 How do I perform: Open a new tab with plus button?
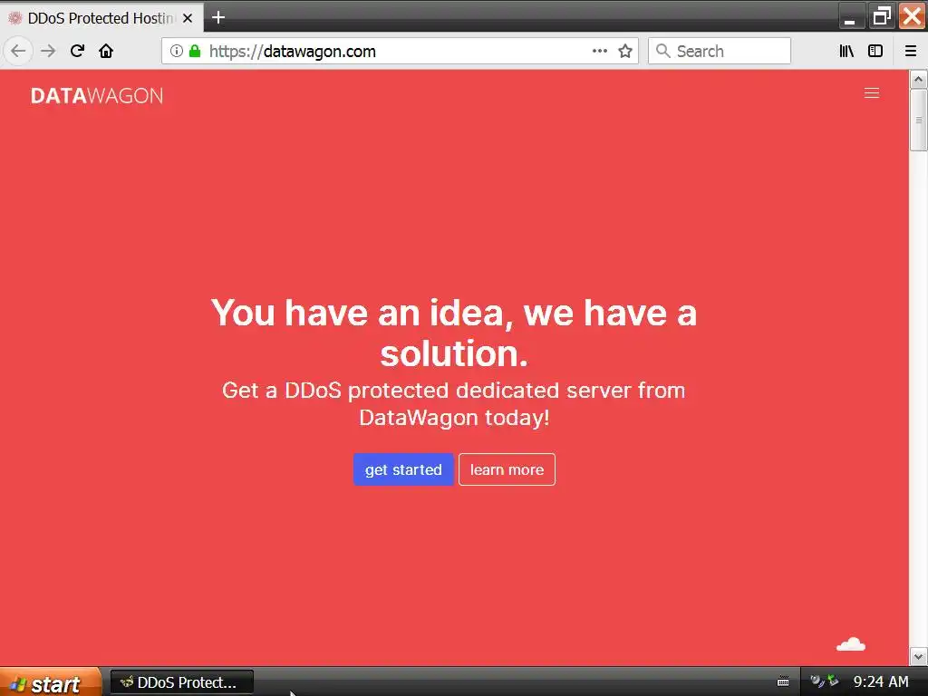(218, 18)
